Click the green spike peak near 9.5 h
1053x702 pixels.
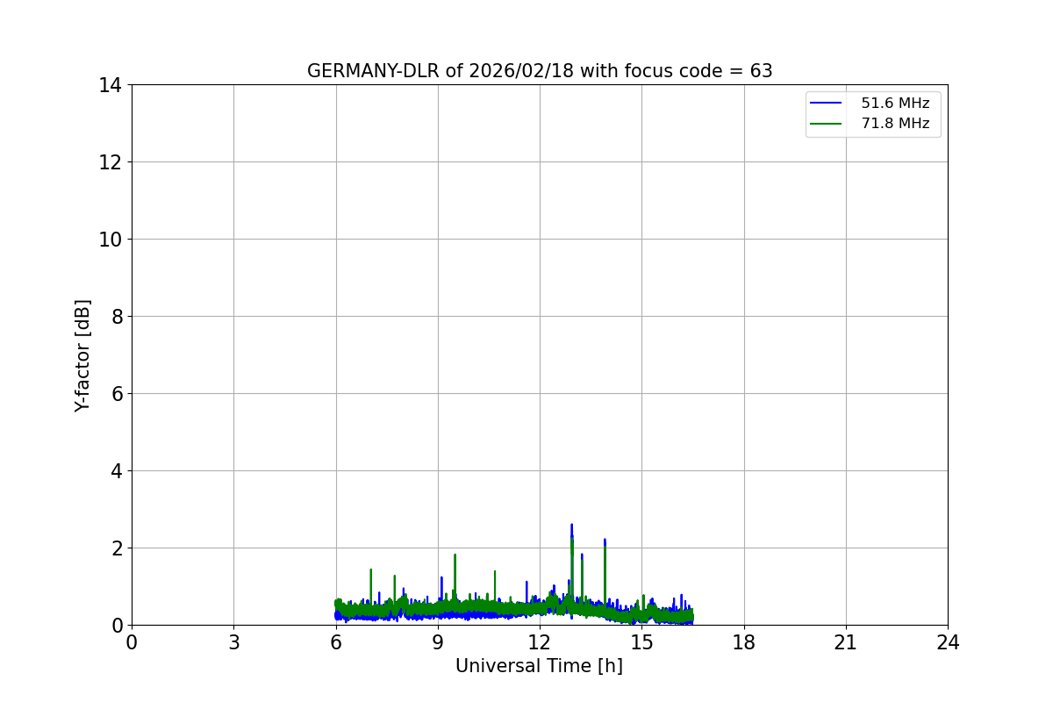[x=455, y=555]
